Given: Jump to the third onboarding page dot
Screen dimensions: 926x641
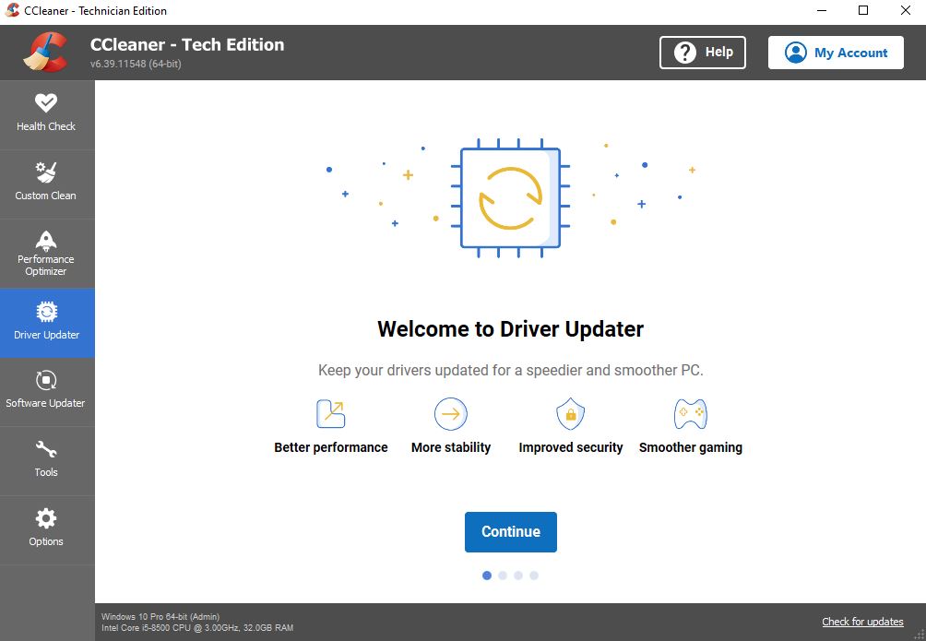Looking at the screenshot, I should click(518, 576).
